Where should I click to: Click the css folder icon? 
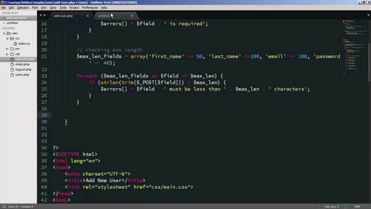pyautogui.click(x=12, y=39)
